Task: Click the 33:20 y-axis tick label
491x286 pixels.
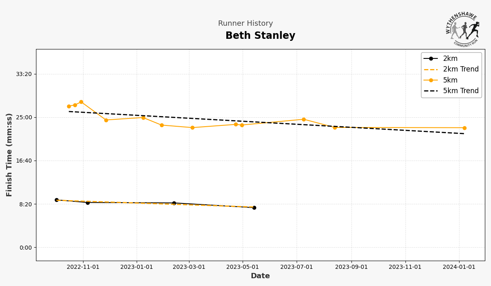Action: [x=25, y=74]
